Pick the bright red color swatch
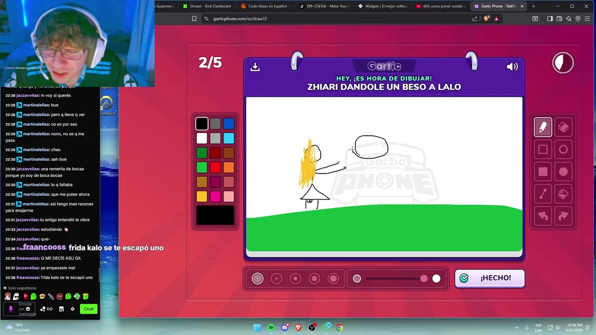Screen dimensions: 596x335 pyautogui.click(x=215, y=167)
